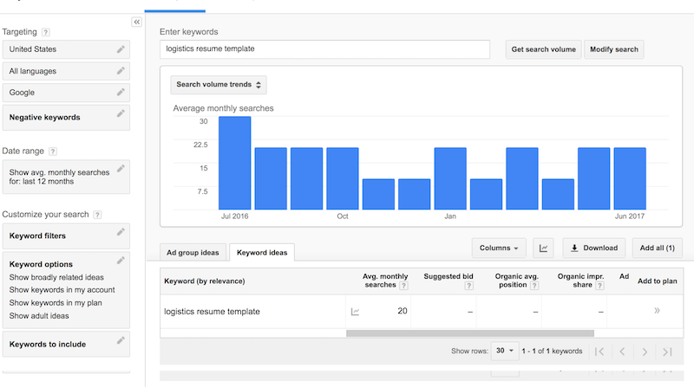This screenshot has height=387, width=694.
Task: Click Keywords to include box label
Action: point(48,345)
